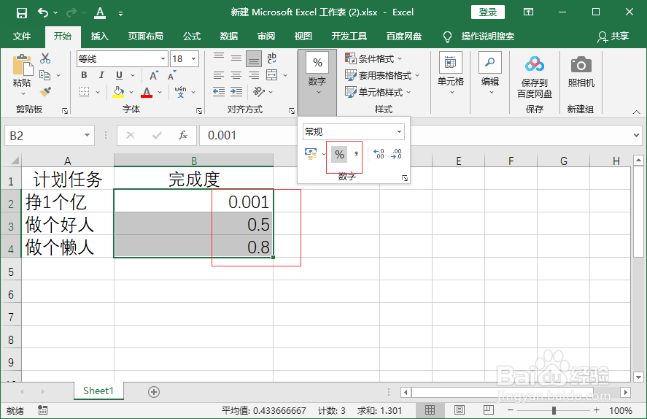This screenshot has height=419, width=647.
Task: Click the wén phonetic guide icon
Action: [180, 92]
